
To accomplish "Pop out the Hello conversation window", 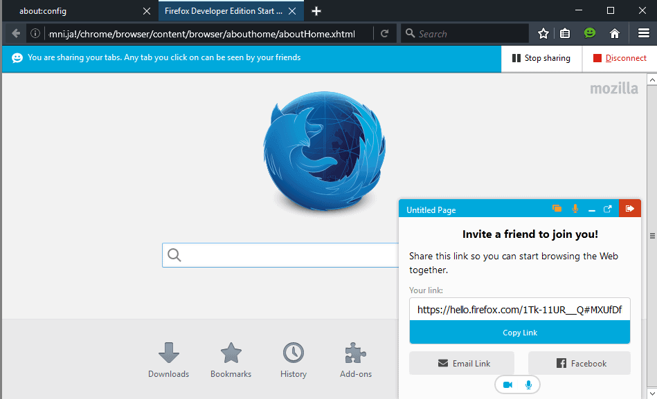I will (607, 208).
